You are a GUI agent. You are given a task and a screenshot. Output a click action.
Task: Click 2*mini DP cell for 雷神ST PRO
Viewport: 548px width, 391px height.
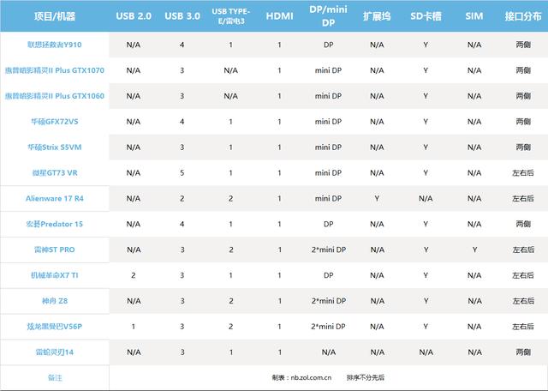(x=329, y=250)
